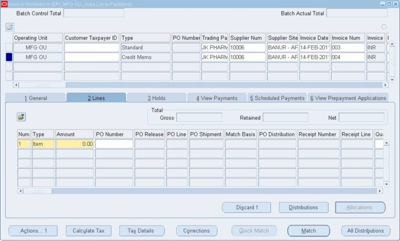Click the Match button
Image resolution: width=400 pixels, height=241 pixels.
coord(309,231)
